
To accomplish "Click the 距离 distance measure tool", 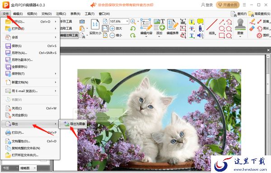I will coord(263,21).
